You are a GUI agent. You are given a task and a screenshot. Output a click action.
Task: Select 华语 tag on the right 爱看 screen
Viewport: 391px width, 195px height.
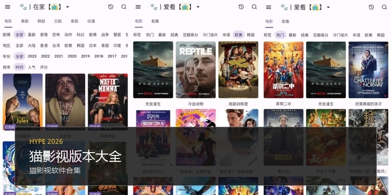click(x=356, y=35)
